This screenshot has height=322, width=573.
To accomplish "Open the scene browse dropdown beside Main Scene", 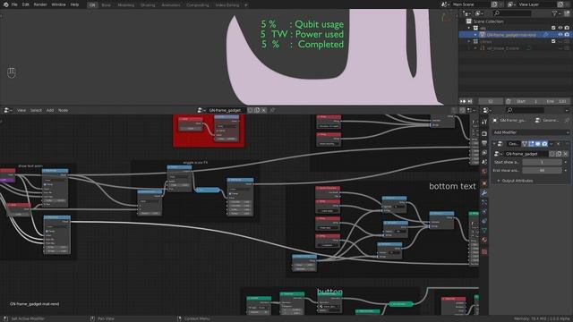I will point(445,4).
